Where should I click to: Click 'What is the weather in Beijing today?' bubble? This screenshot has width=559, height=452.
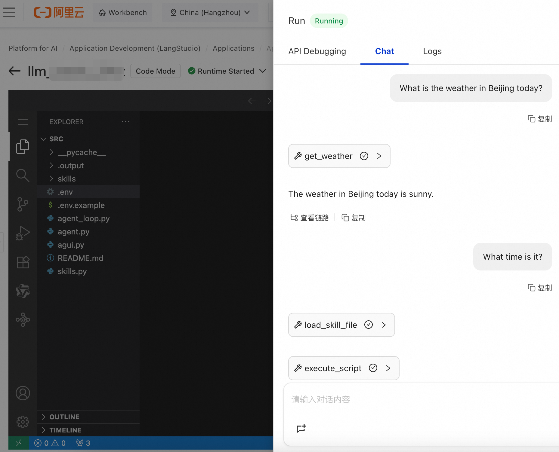click(x=471, y=88)
